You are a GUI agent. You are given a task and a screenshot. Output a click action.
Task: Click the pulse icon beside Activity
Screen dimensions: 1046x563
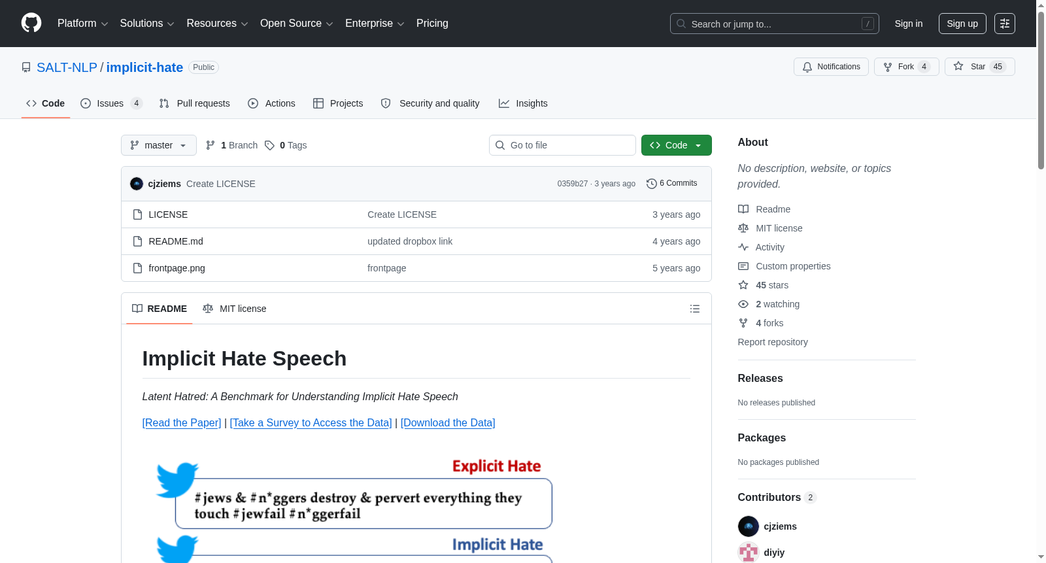coord(743,247)
